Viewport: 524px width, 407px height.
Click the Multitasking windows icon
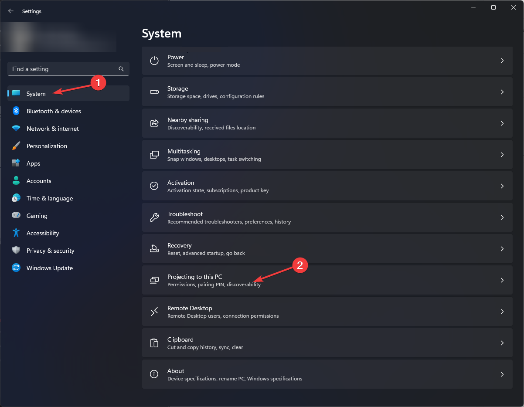(x=154, y=155)
